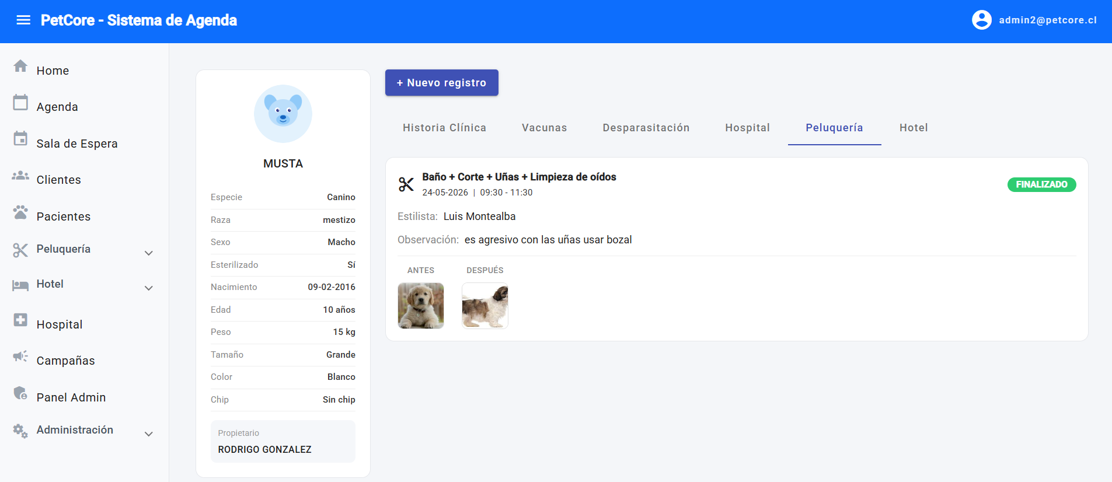
Task: Click the Campañas megaphone icon
Action: [x=20, y=356]
